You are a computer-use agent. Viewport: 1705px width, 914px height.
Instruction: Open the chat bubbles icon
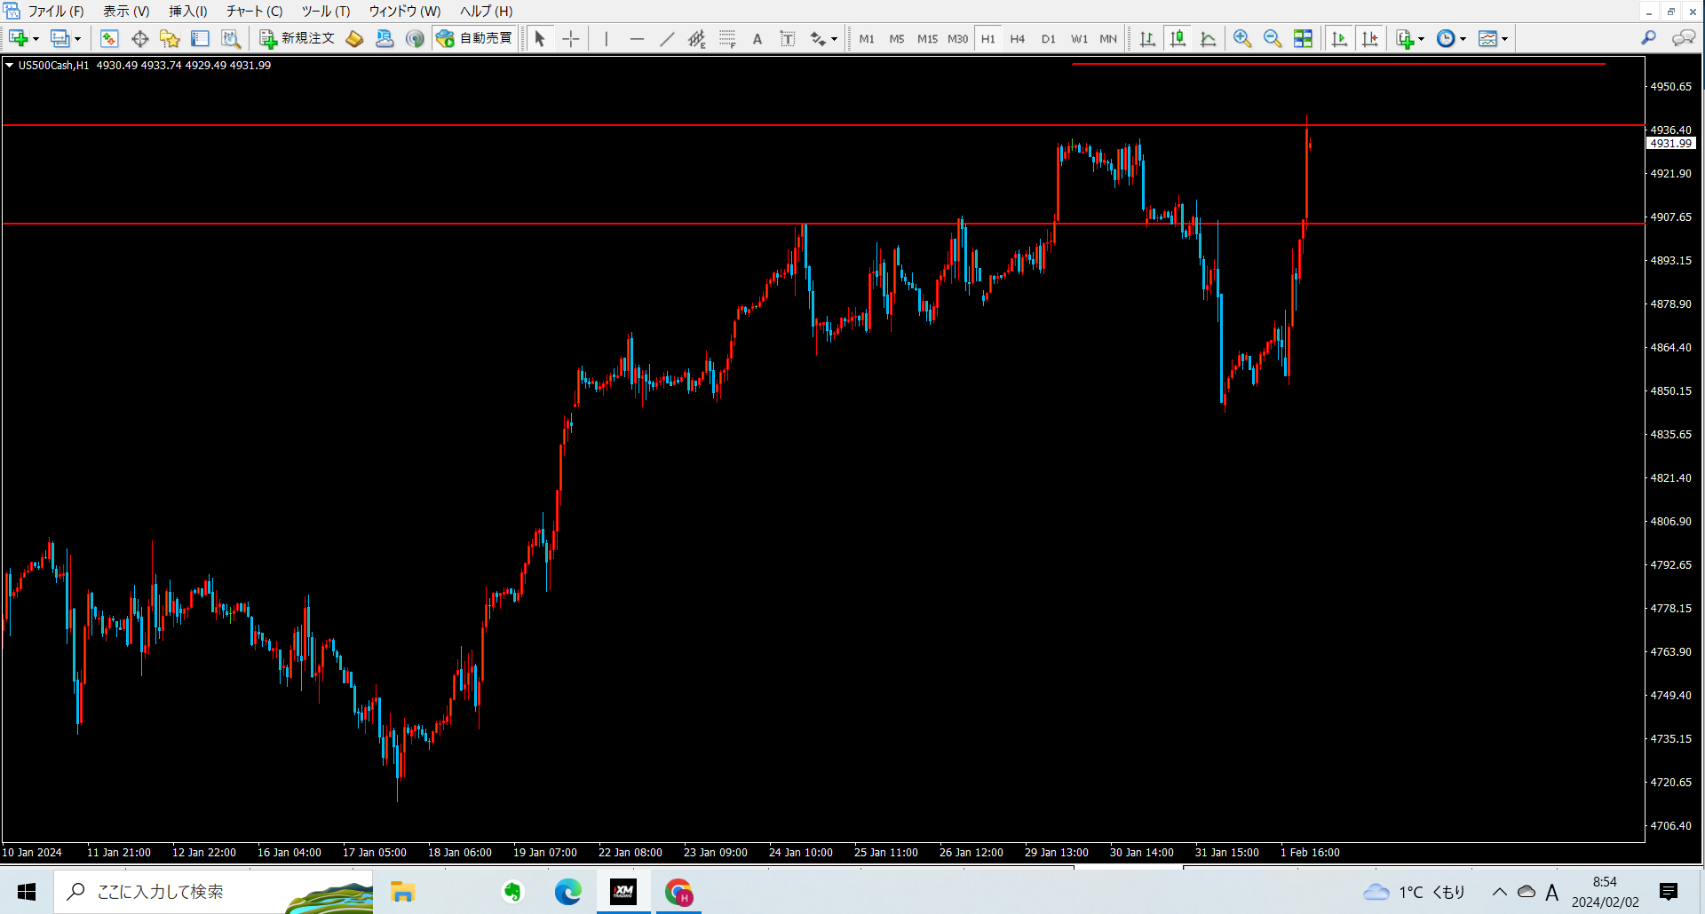click(x=1683, y=38)
